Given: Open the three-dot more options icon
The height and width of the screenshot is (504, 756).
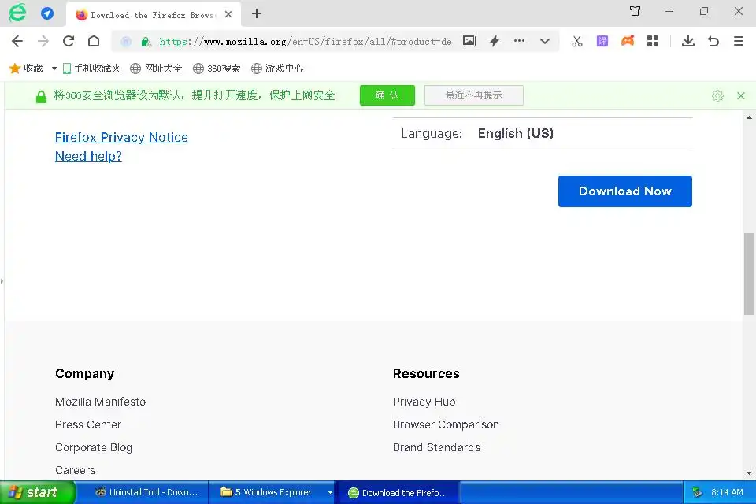Looking at the screenshot, I should pyautogui.click(x=519, y=41).
